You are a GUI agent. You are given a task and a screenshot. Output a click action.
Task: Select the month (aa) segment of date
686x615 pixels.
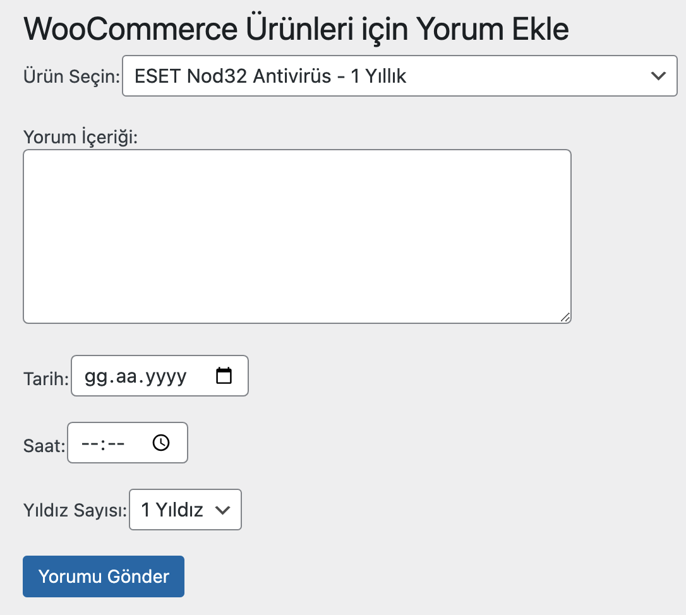coord(125,377)
